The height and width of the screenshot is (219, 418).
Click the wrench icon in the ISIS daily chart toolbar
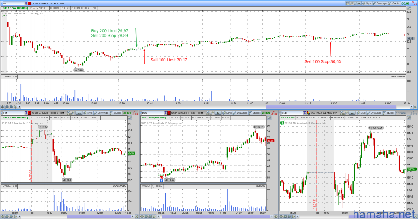pos(212,113)
